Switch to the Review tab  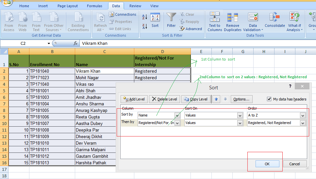pyautogui.click(x=135, y=6)
